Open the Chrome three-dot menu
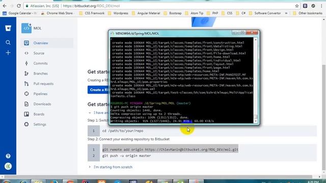The width and height of the screenshot is (326, 183). click(321, 6)
